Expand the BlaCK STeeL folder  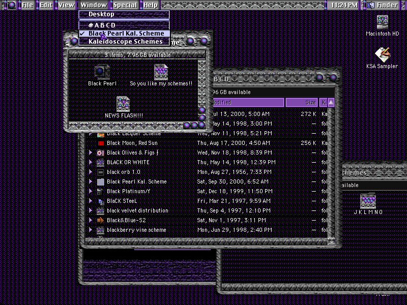coord(91,201)
